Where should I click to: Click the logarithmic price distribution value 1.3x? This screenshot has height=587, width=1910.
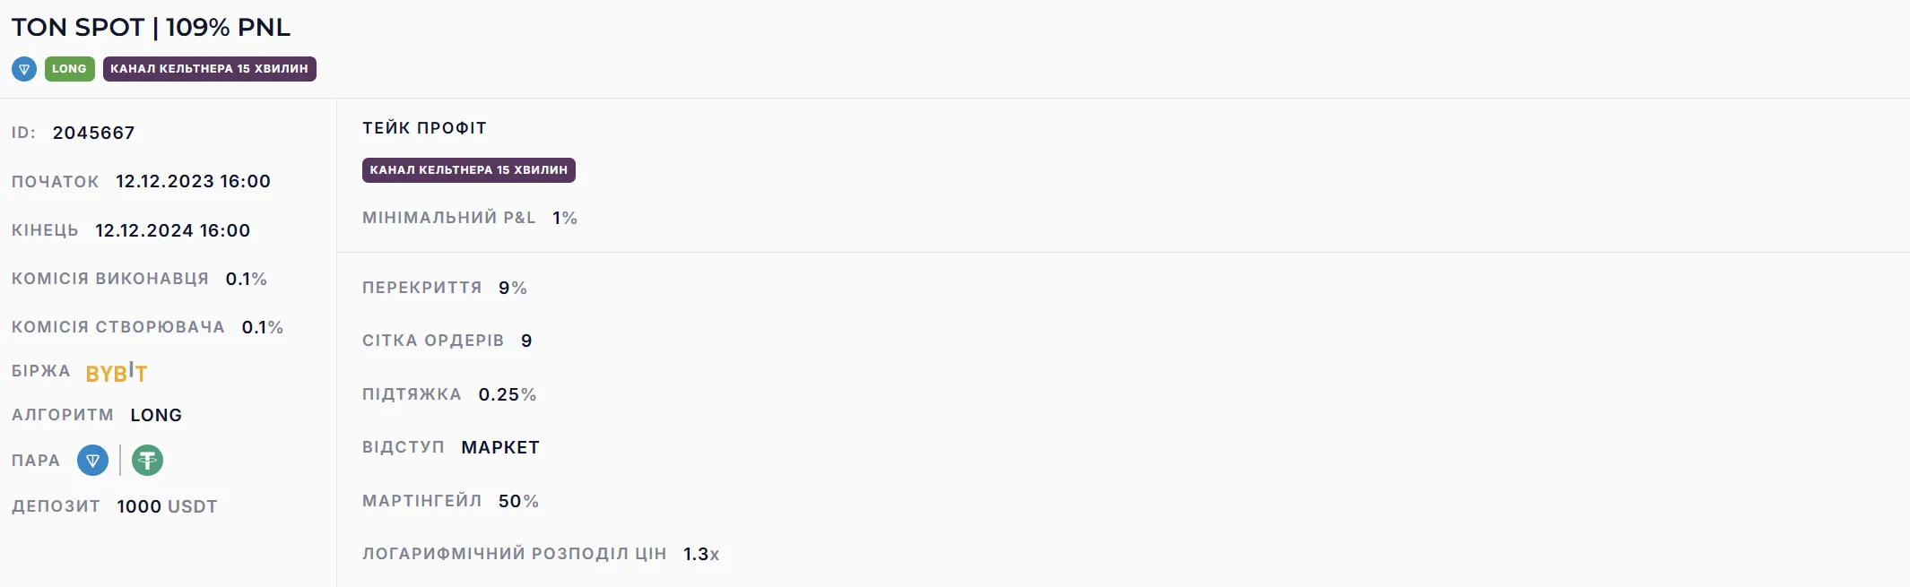[x=700, y=554]
